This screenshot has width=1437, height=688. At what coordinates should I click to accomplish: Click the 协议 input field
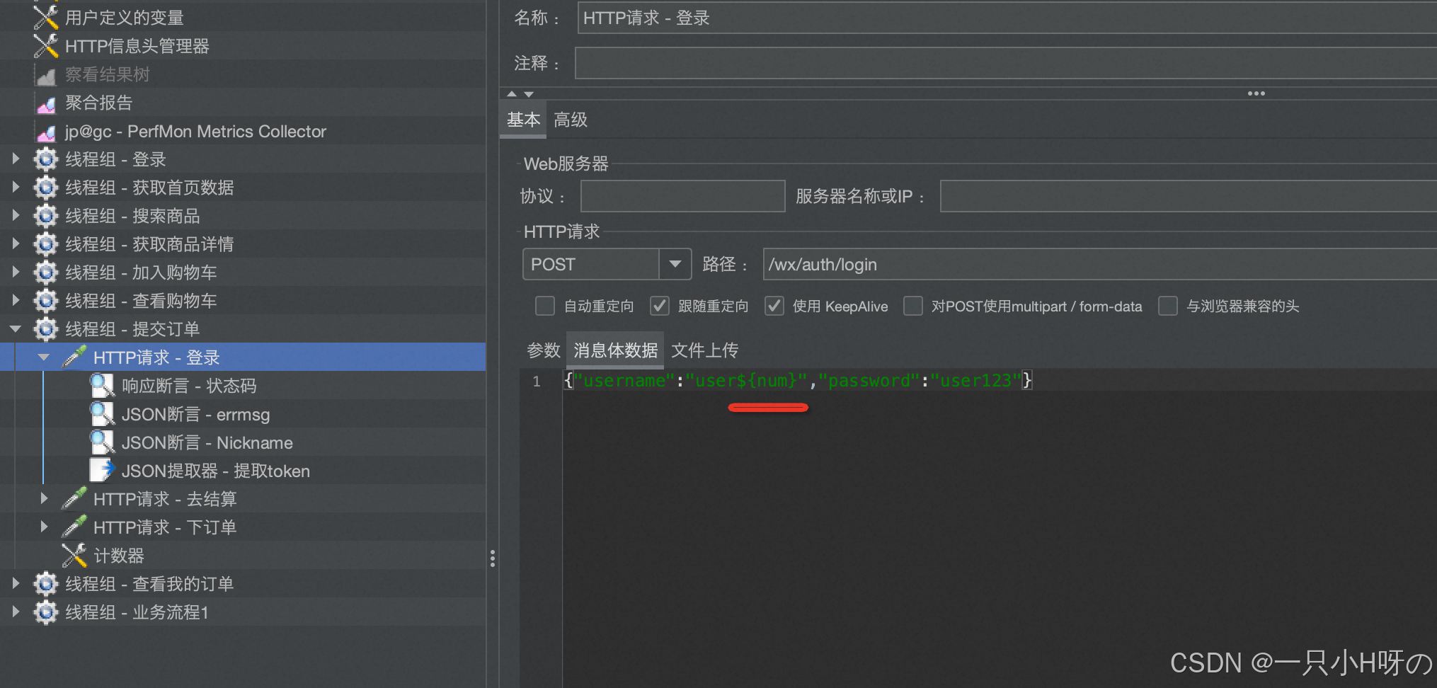[x=683, y=196]
